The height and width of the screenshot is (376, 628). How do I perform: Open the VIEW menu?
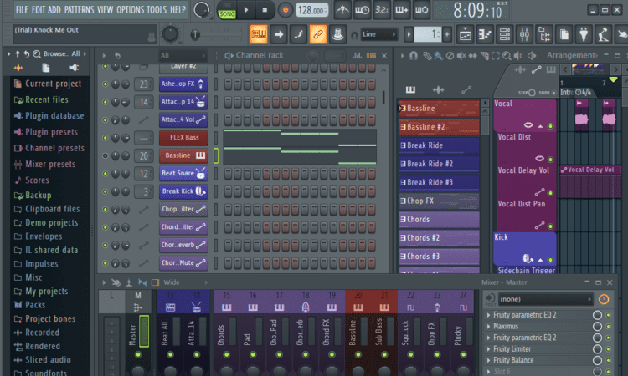[x=105, y=9]
